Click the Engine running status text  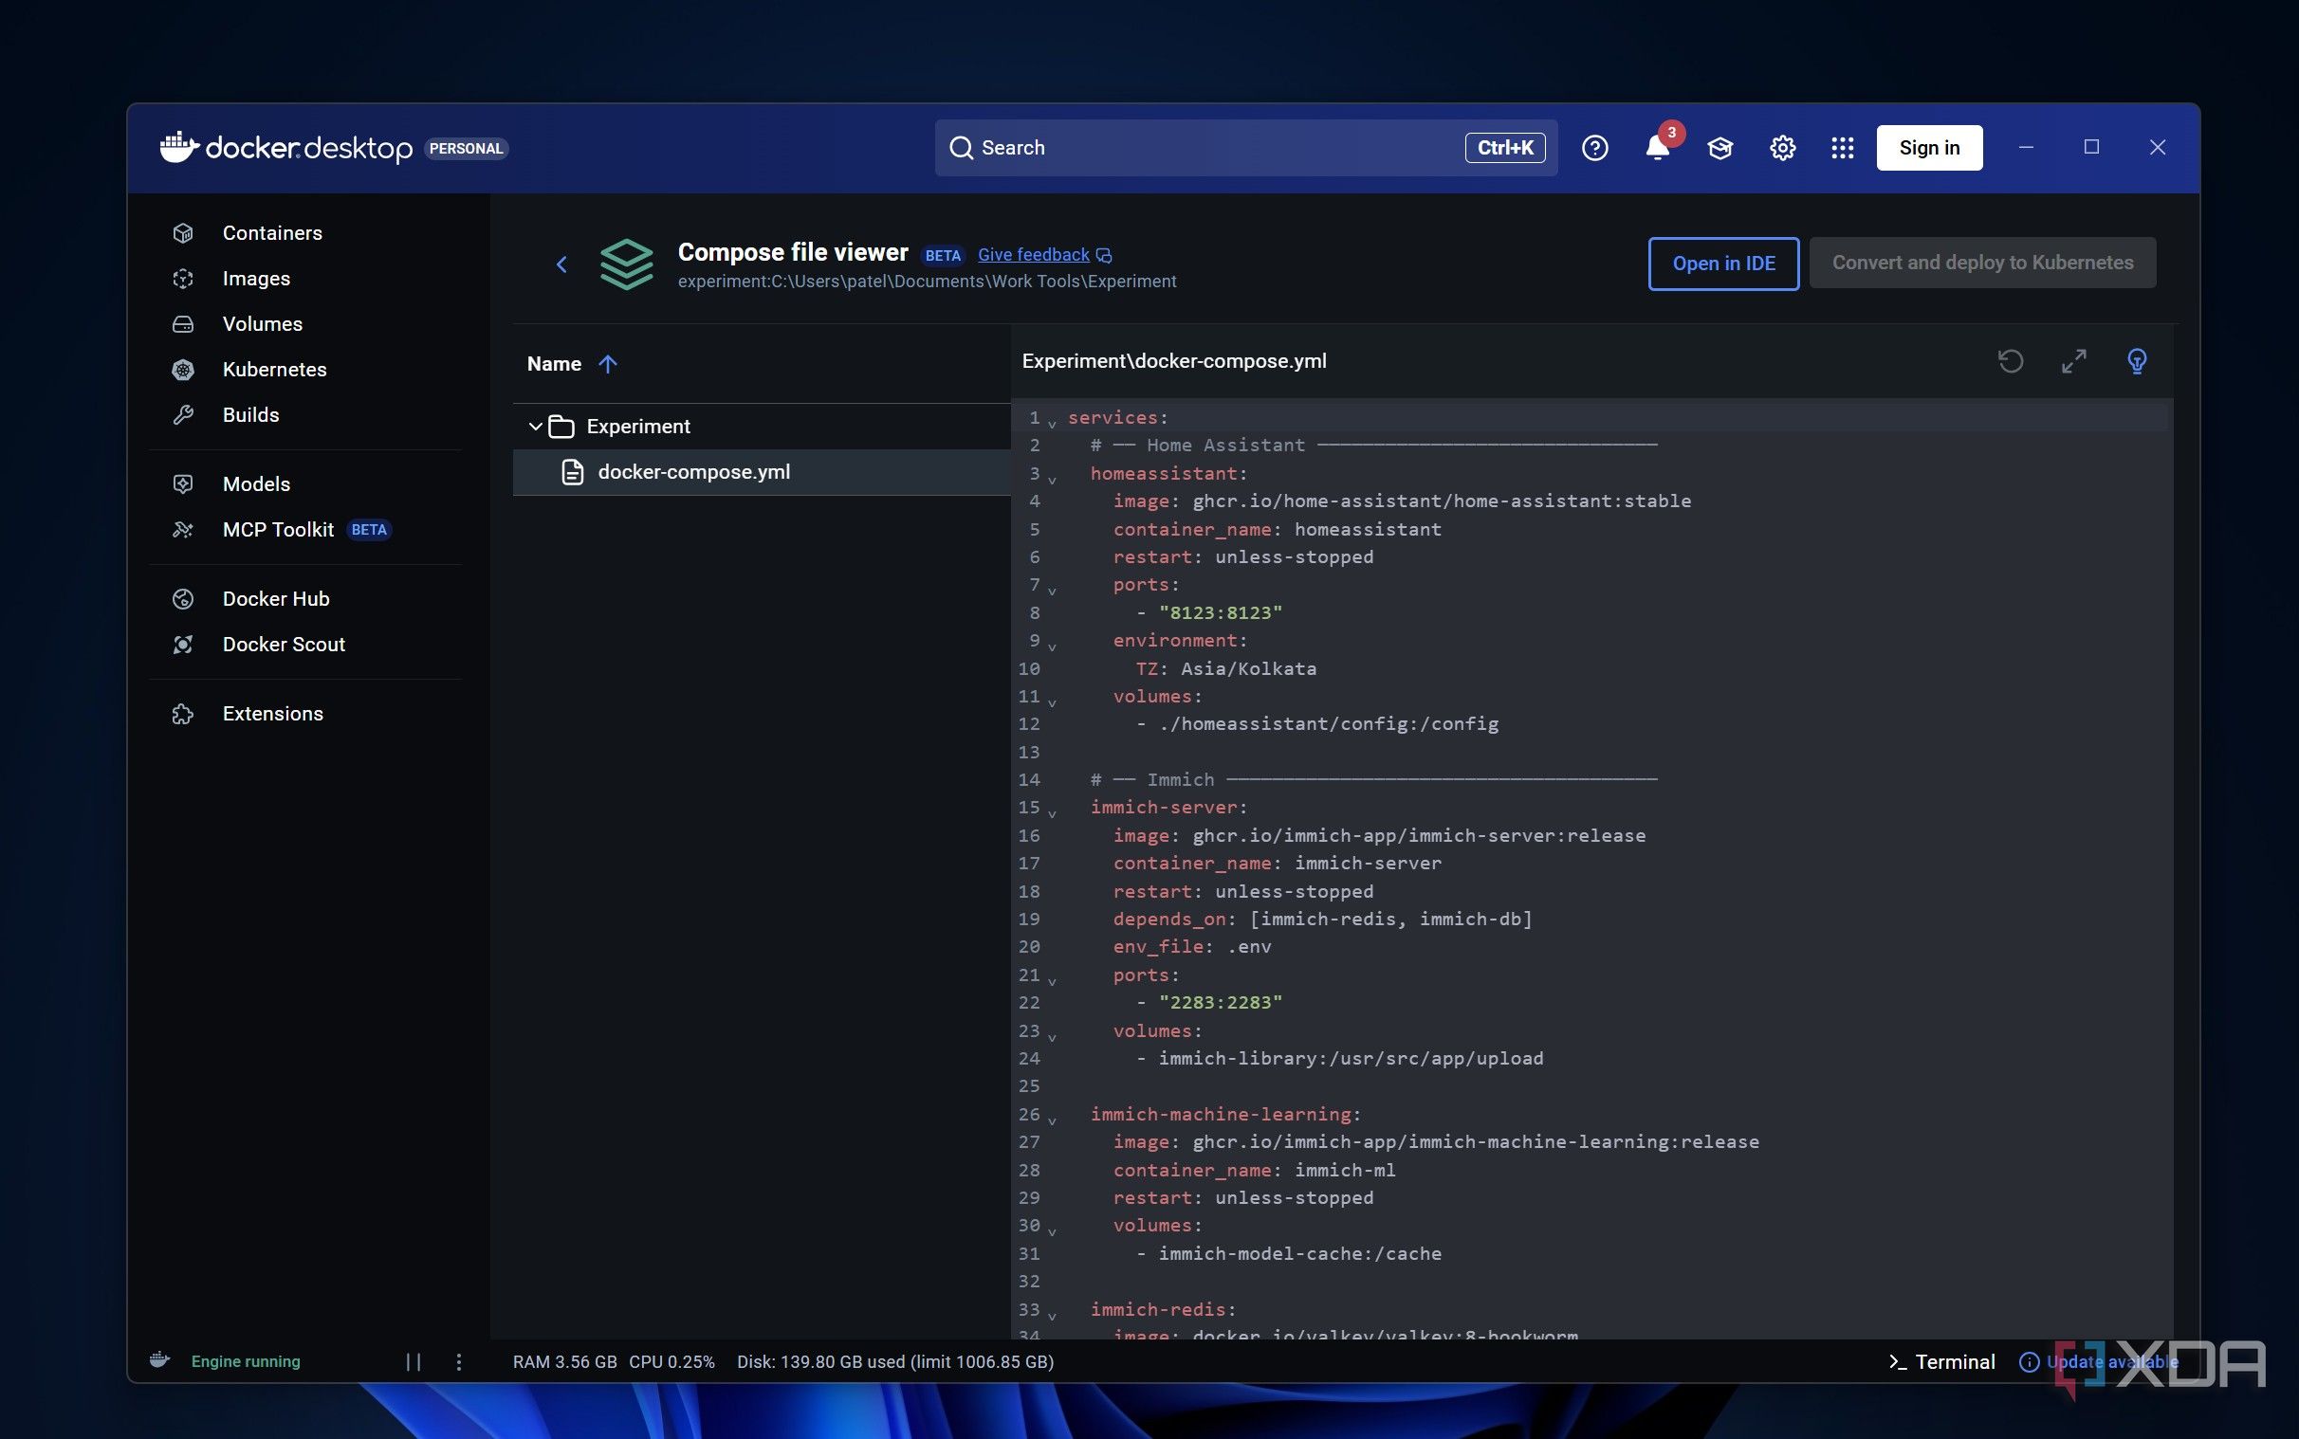coord(246,1362)
